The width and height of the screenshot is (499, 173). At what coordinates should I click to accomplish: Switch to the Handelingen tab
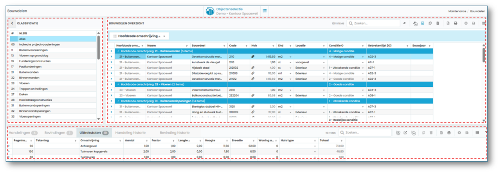(x=23, y=133)
